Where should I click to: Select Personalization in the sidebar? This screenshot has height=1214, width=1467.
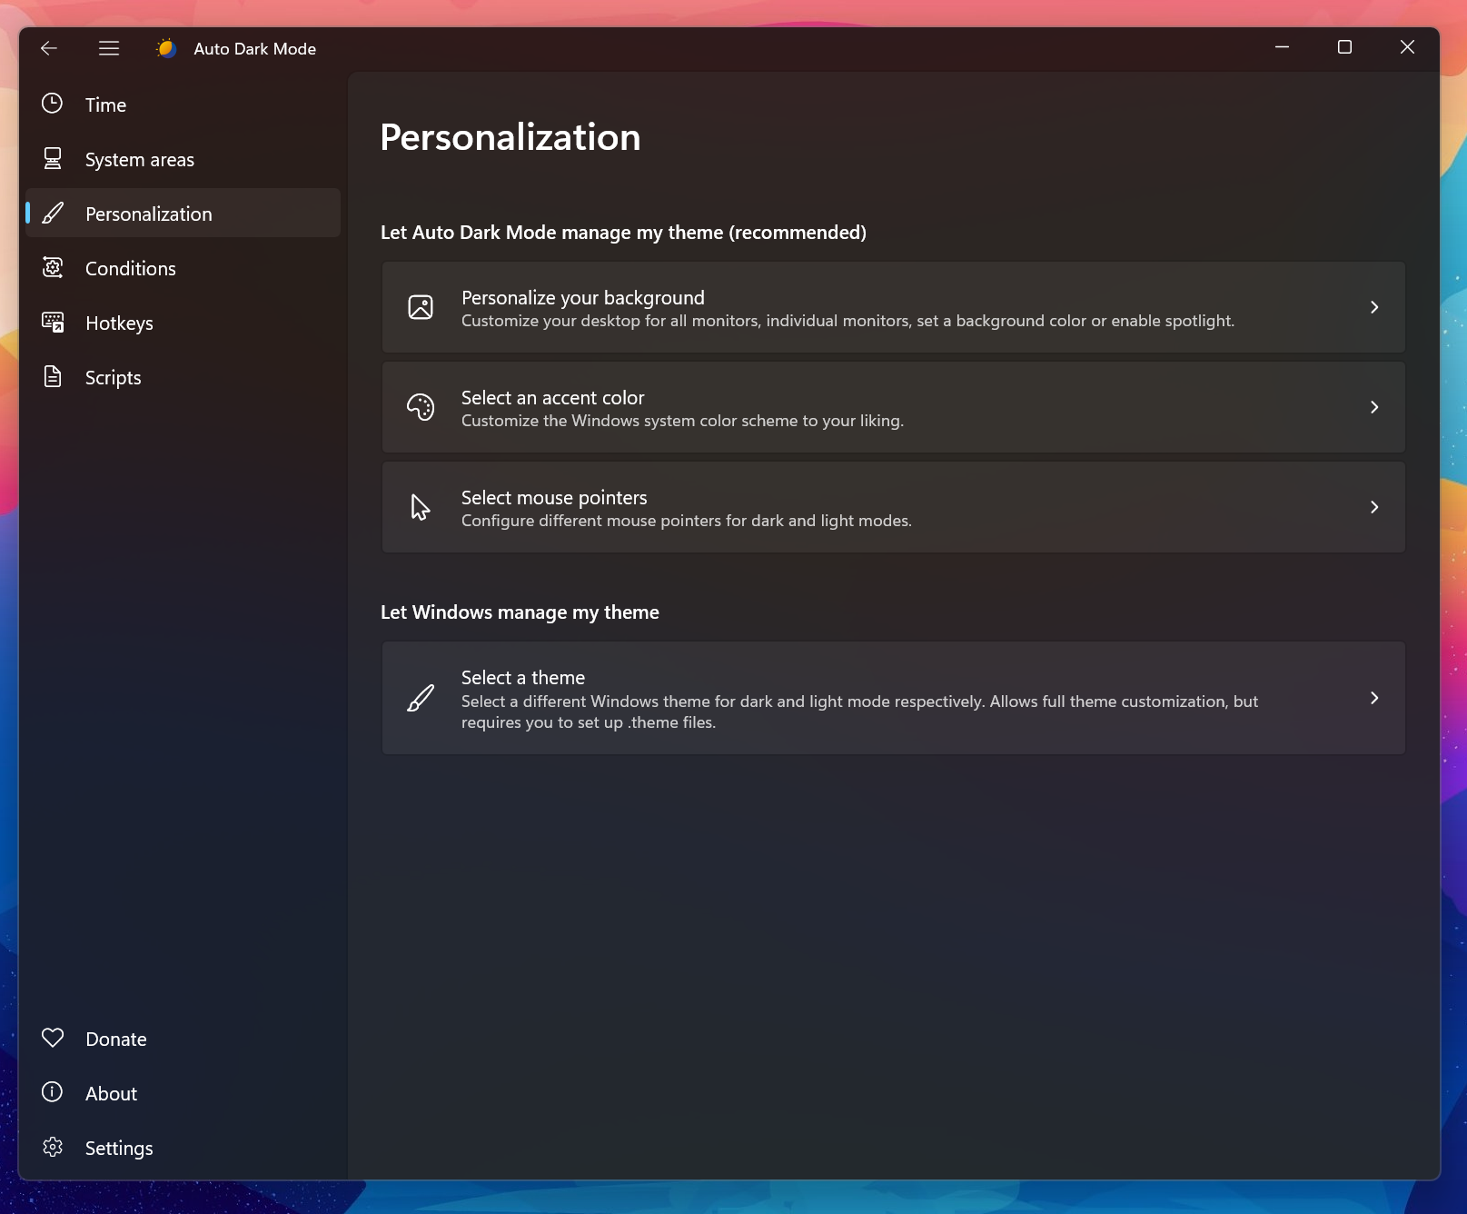coord(183,214)
